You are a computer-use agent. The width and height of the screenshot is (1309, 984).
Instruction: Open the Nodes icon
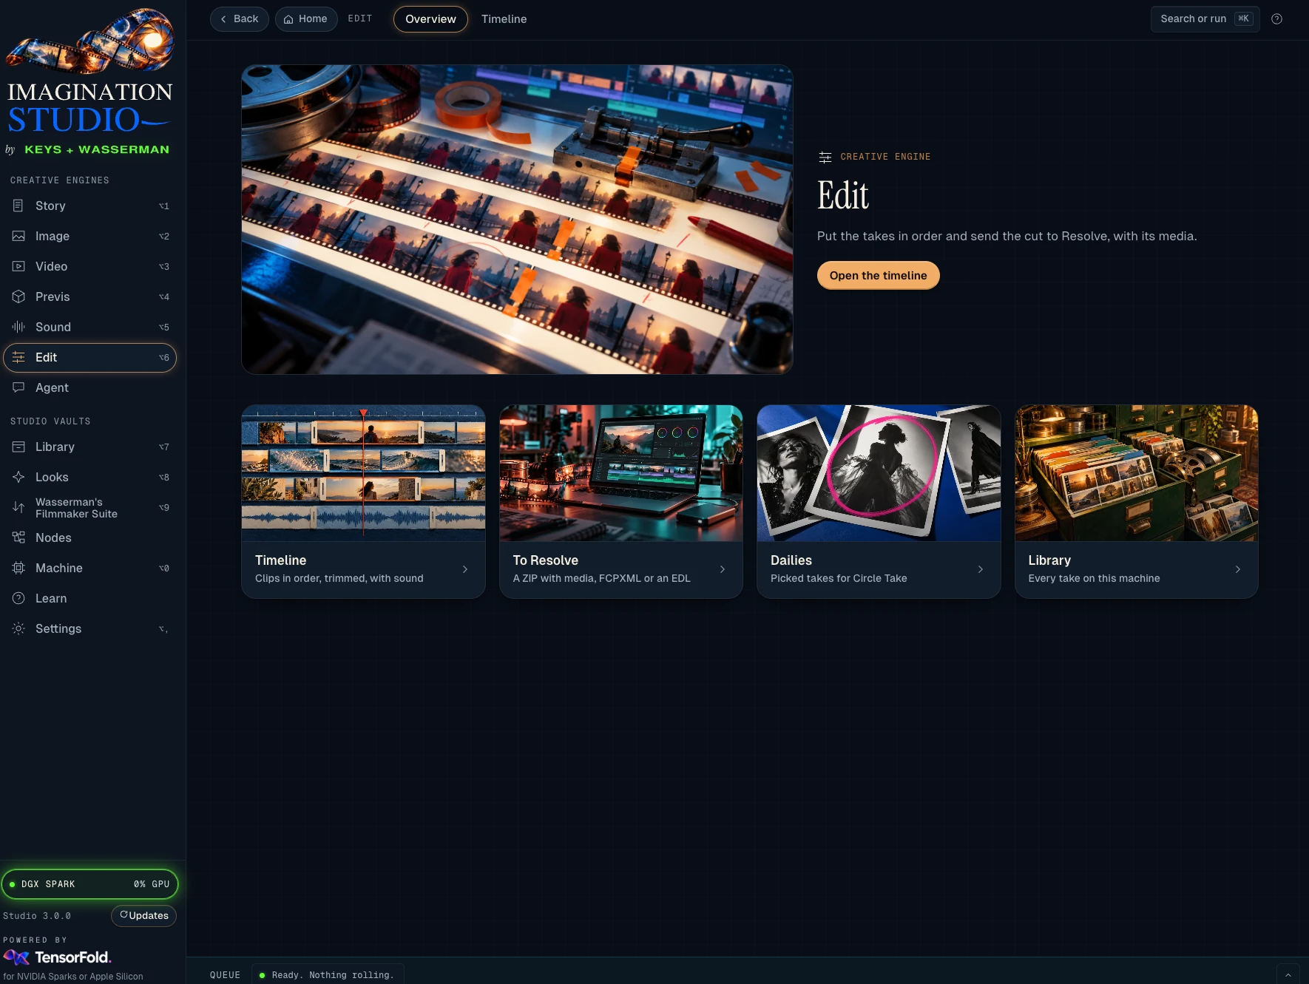coord(18,537)
